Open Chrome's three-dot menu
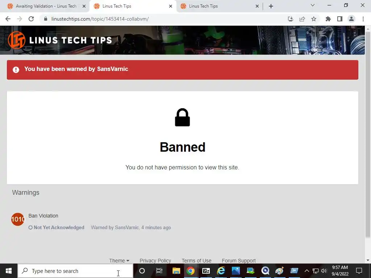The height and width of the screenshot is (278, 371). [363, 19]
